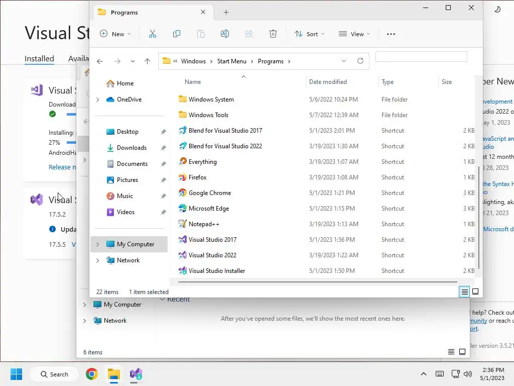The width and height of the screenshot is (514, 386).
Task: Open the Documents quick access item
Action: point(127,164)
